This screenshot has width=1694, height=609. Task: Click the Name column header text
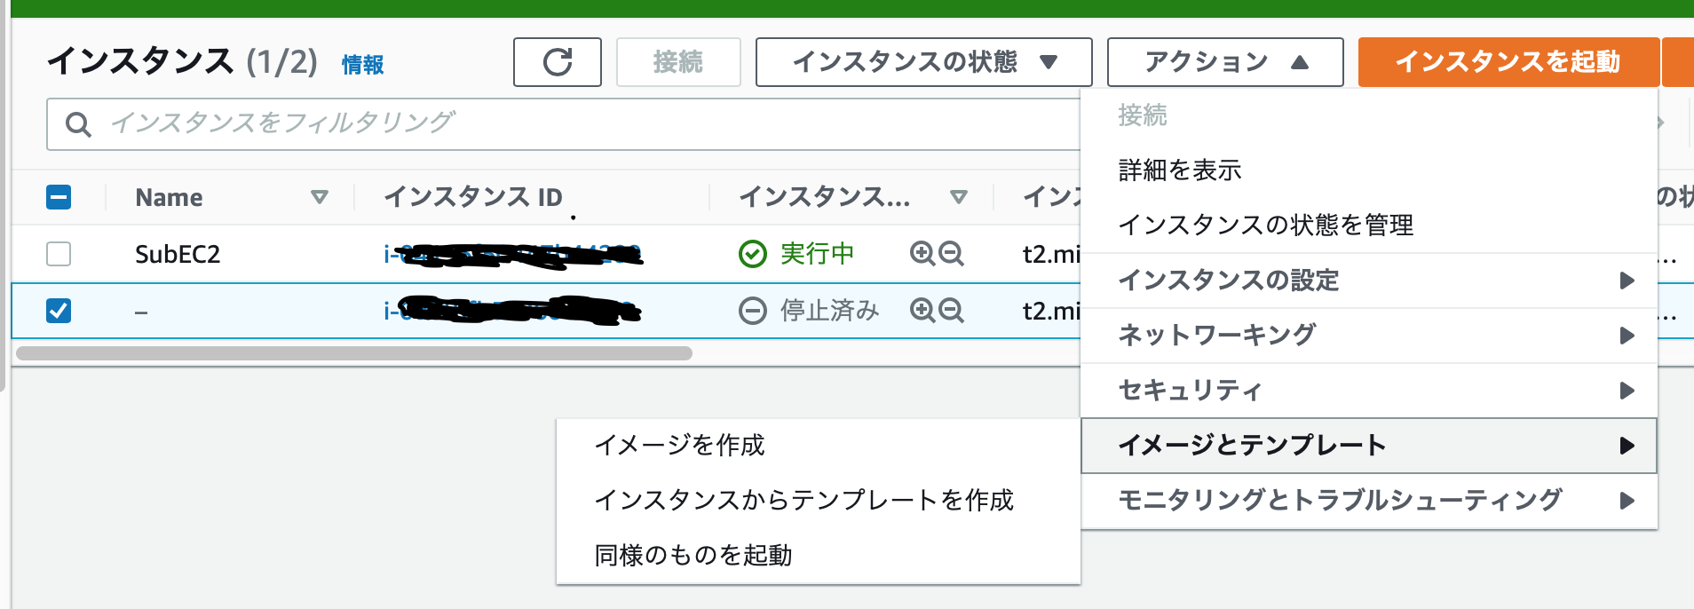click(169, 197)
